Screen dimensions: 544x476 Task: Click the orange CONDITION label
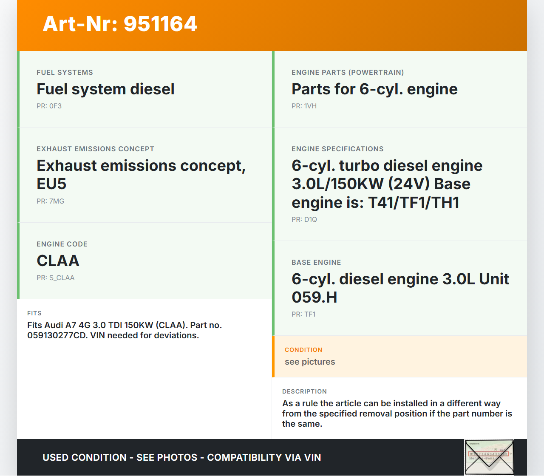tap(303, 350)
